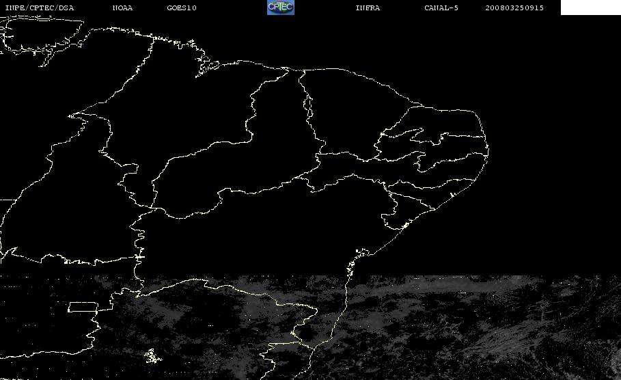Select the GOES10 satellite label
The image size is (621, 380).
pyautogui.click(x=182, y=8)
